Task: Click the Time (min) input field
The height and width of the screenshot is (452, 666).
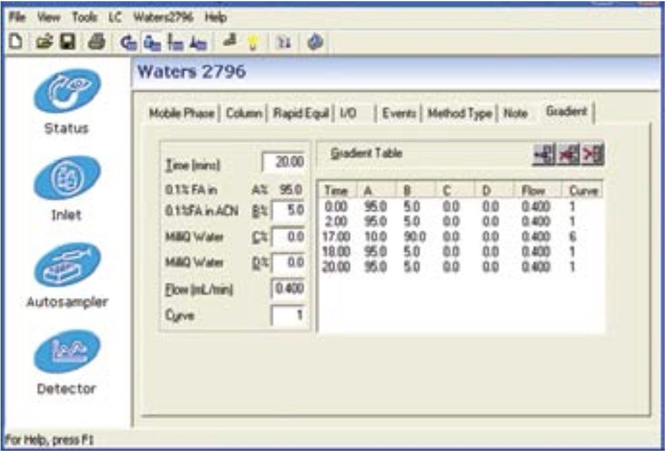Action: [284, 162]
